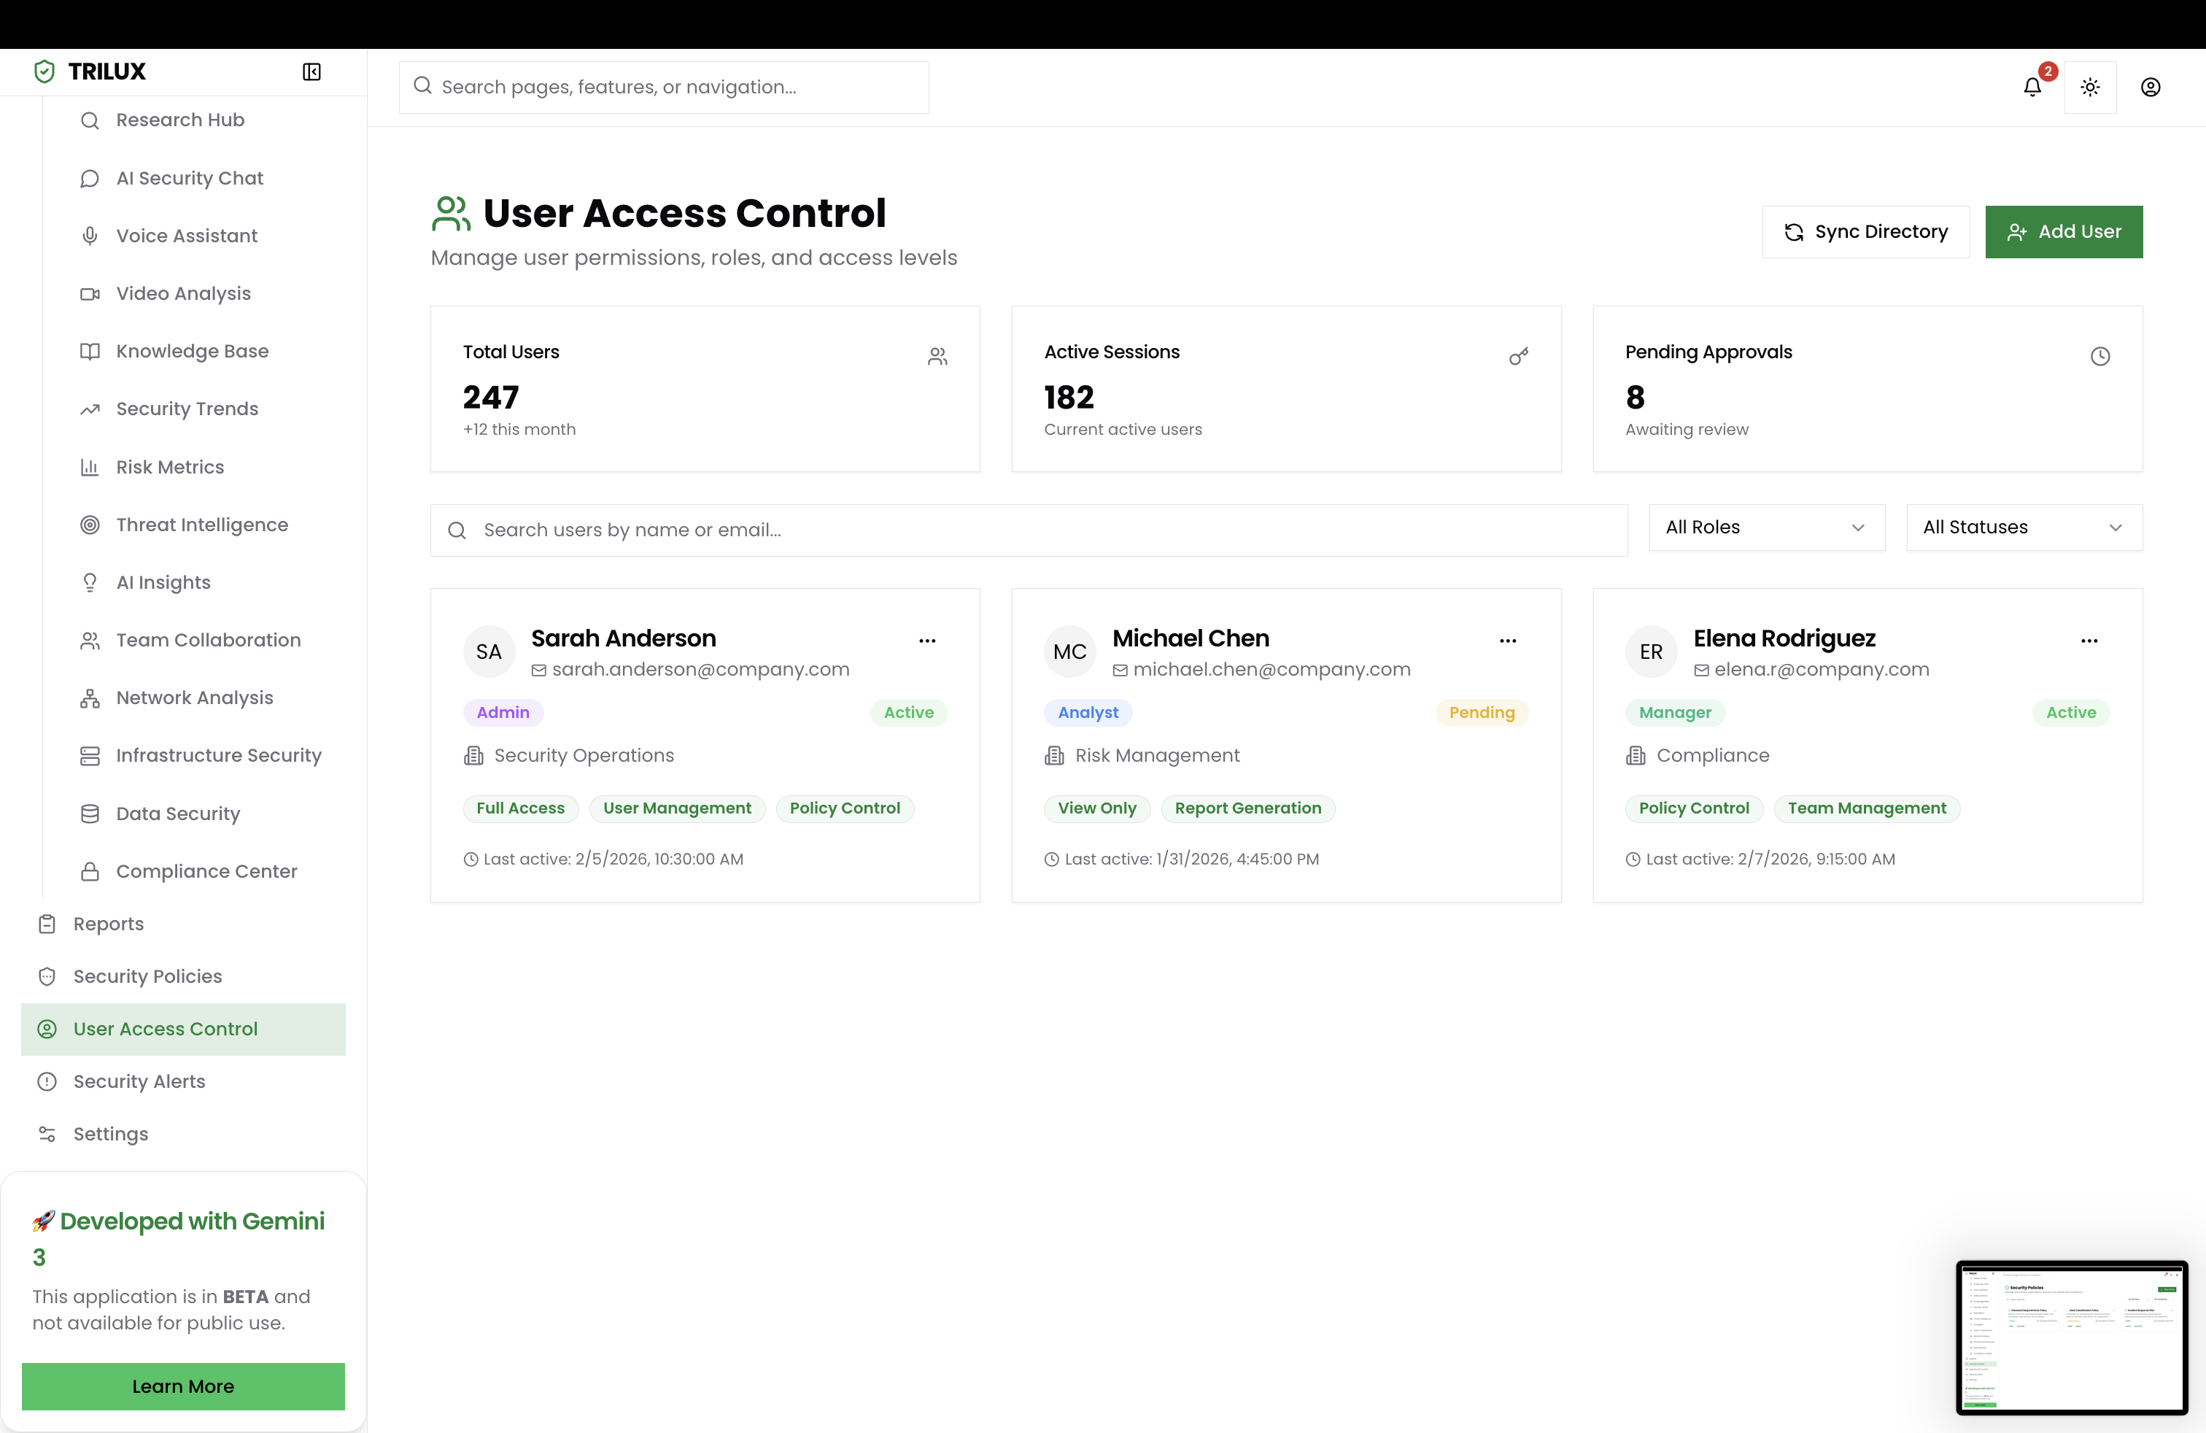Open the Settings menu item

(x=110, y=1134)
